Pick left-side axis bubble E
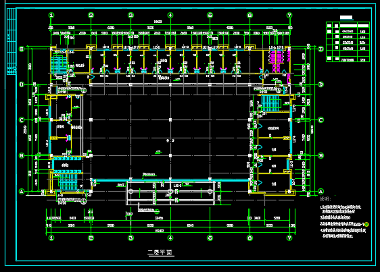Viewport: 380px width, 272px height. click(22, 49)
